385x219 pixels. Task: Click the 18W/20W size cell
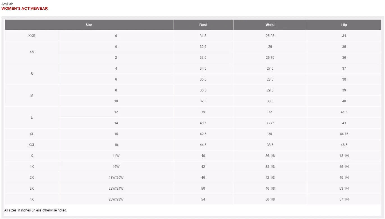pos(116,178)
